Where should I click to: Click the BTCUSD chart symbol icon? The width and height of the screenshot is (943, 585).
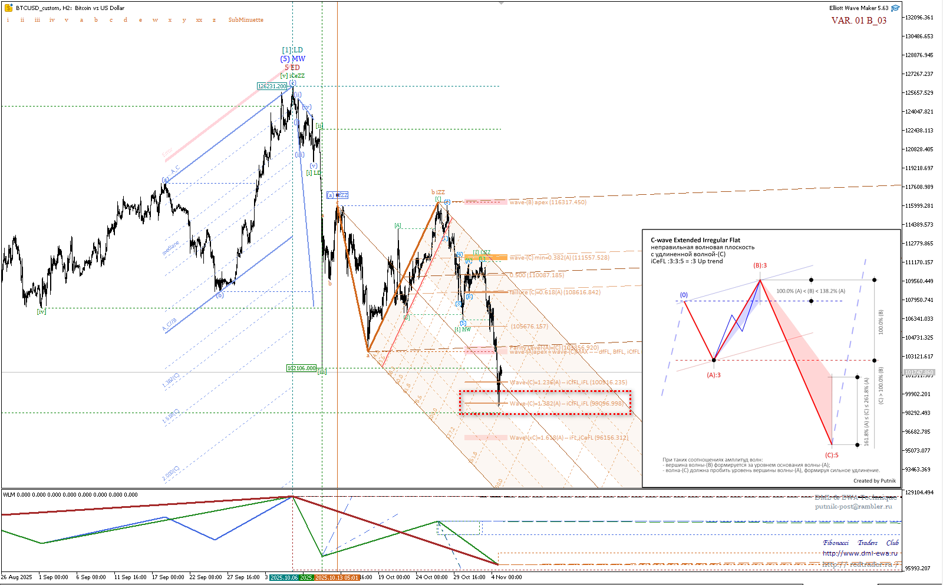8,8
